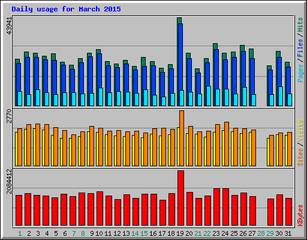Click day label 5 on the x-axis

click(56, 233)
